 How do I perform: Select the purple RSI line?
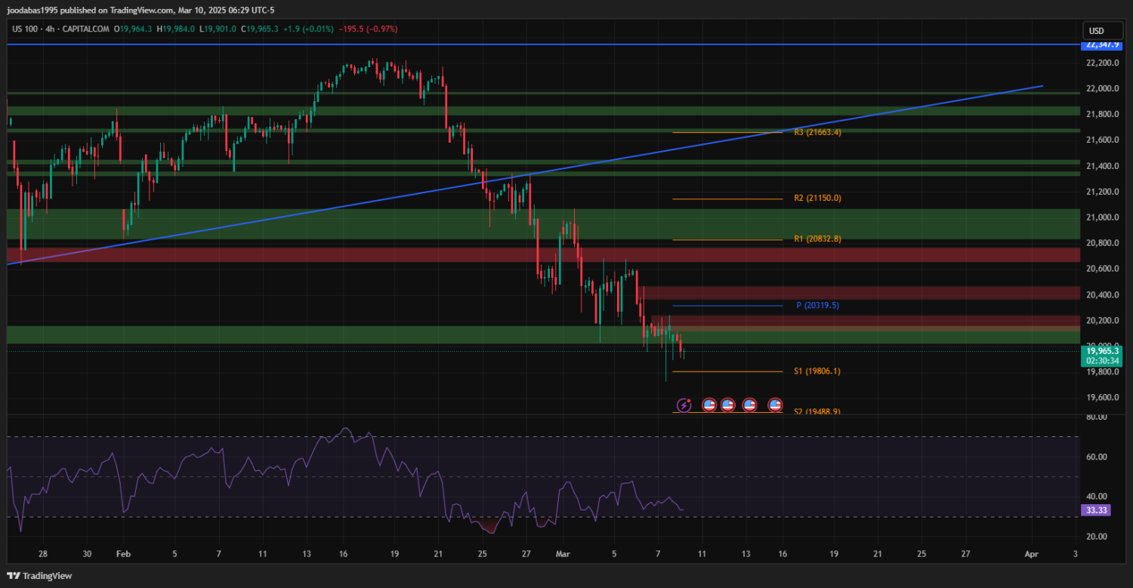click(345, 481)
